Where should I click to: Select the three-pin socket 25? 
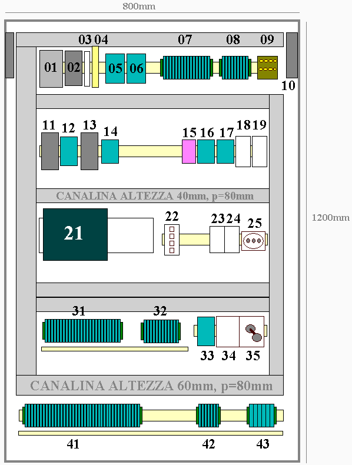pos(253,241)
